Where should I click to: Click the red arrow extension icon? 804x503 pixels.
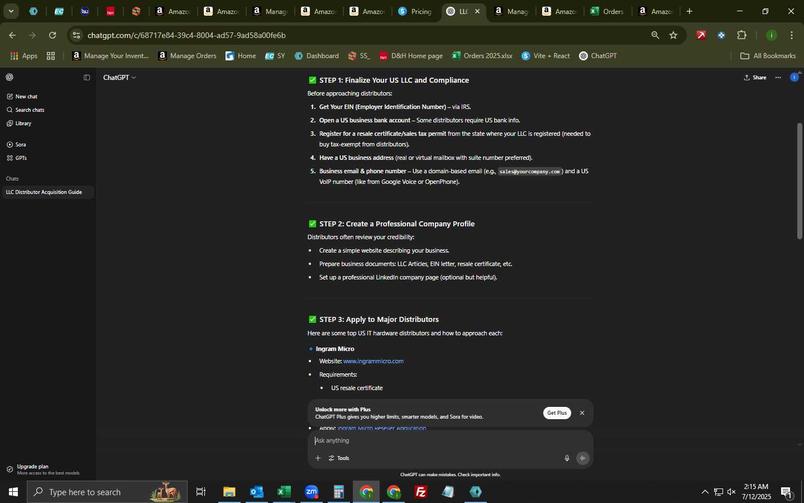(701, 35)
